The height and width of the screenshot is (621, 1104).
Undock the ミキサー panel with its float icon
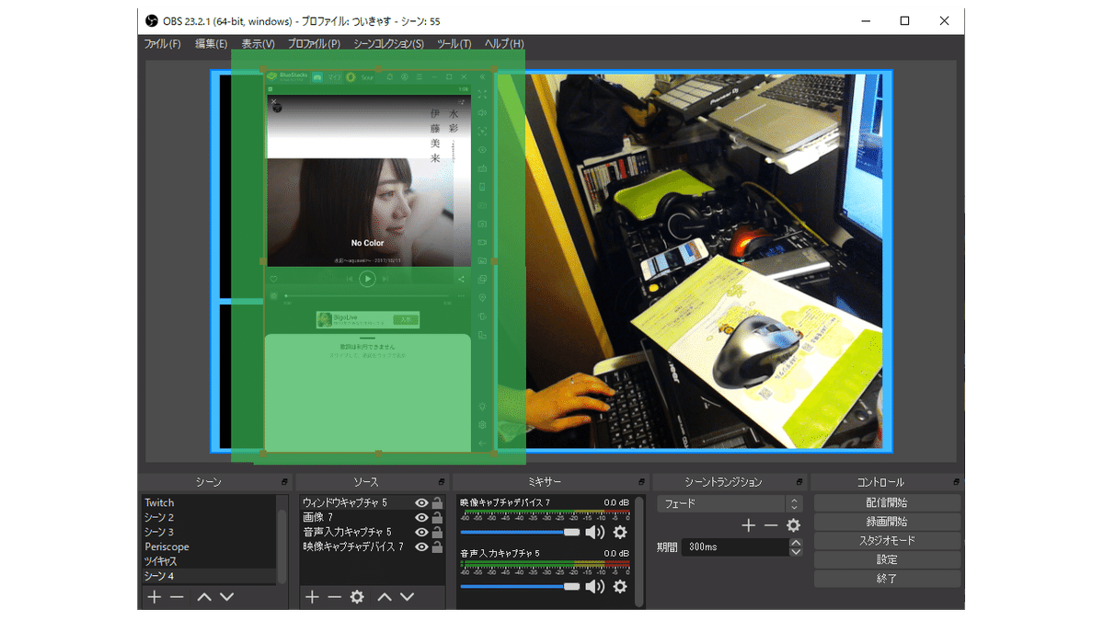point(639,482)
